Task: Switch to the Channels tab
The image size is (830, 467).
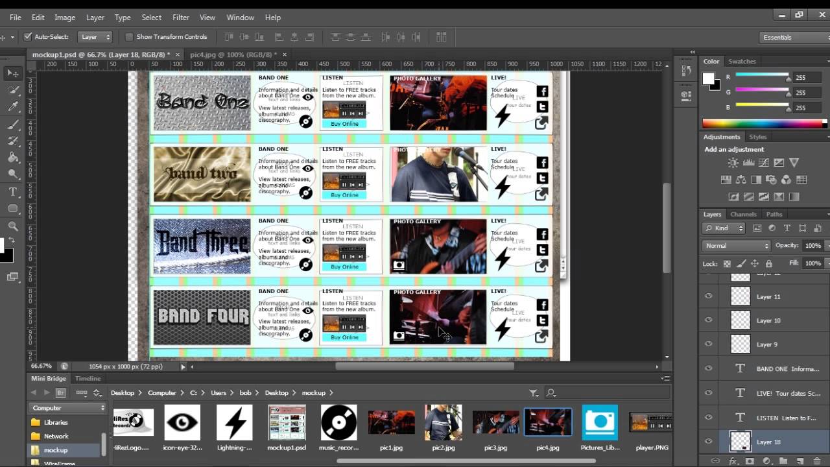Action: tap(743, 214)
